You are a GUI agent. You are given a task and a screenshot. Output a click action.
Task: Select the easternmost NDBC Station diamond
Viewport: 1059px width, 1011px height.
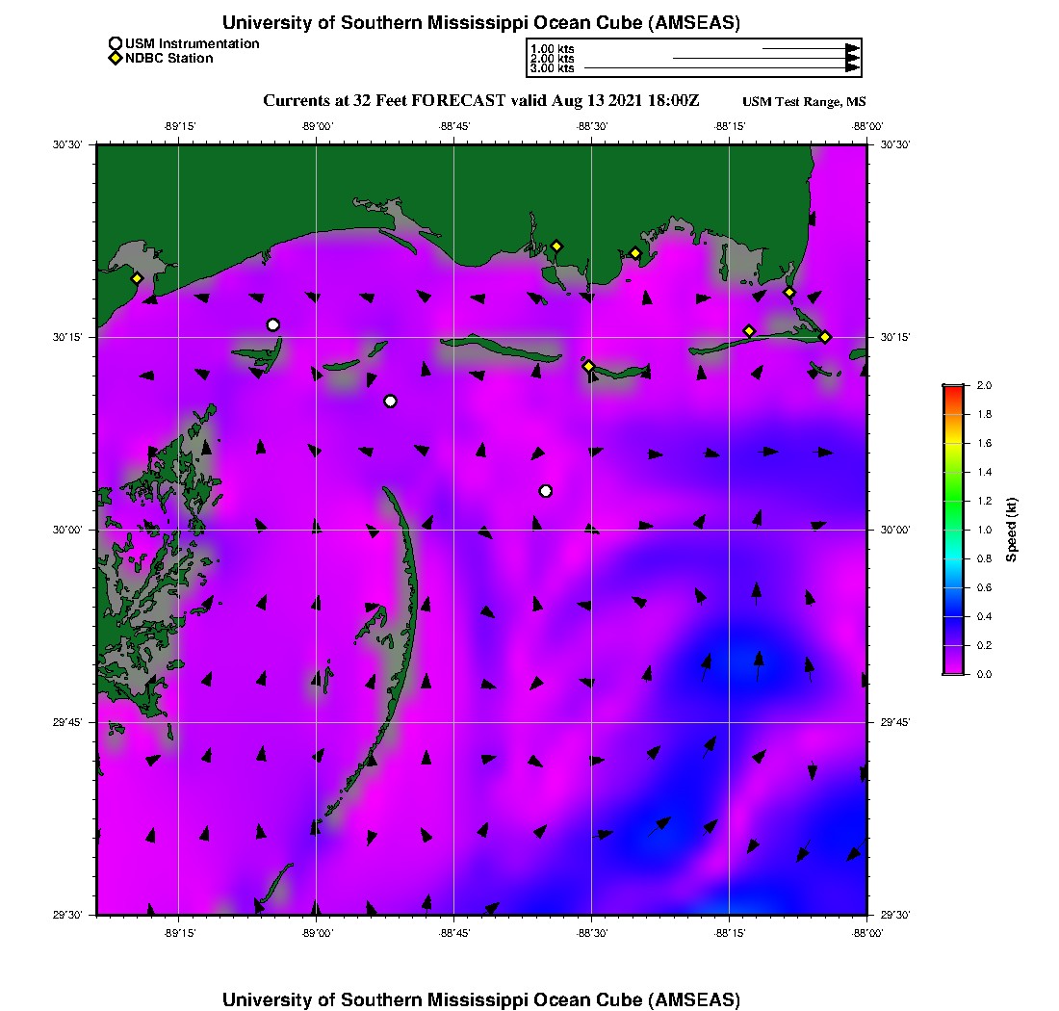tap(825, 336)
